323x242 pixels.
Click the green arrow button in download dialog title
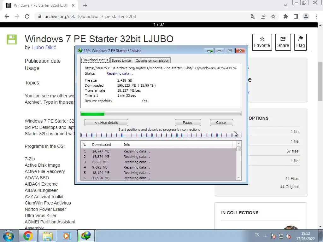click(209, 51)
